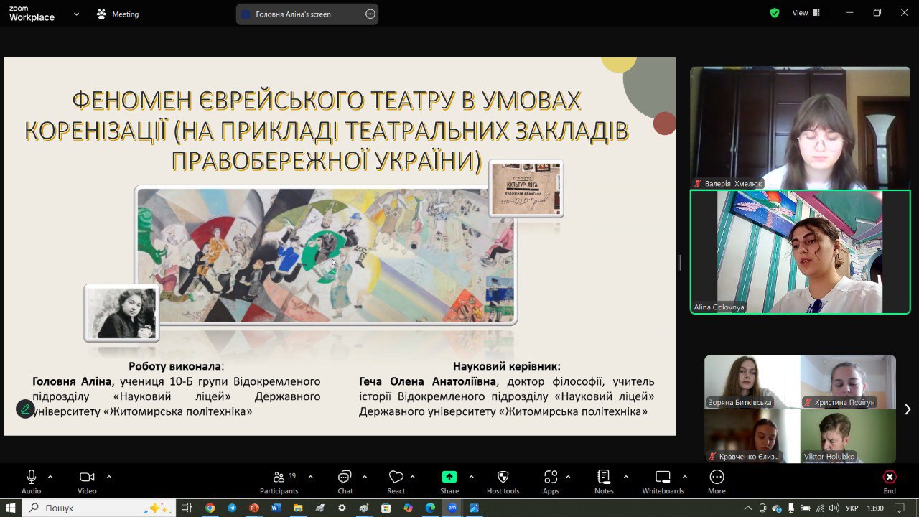Image resolution: width=919 pixels, height=517 pixels.
Task: Click the 13:00 taskbar clock
Action: (875, 508)
